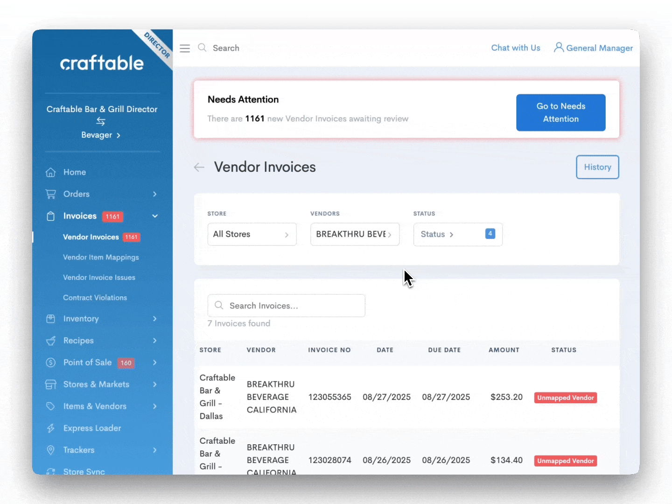Image resolution: width=672 pixels, height=504 pixels.
Task: Click Go to Needs Attention button
Action: [x=561, y=112]
